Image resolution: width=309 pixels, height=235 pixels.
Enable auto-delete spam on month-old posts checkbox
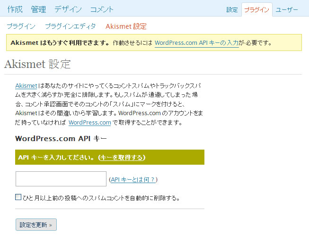pos(18,197)
